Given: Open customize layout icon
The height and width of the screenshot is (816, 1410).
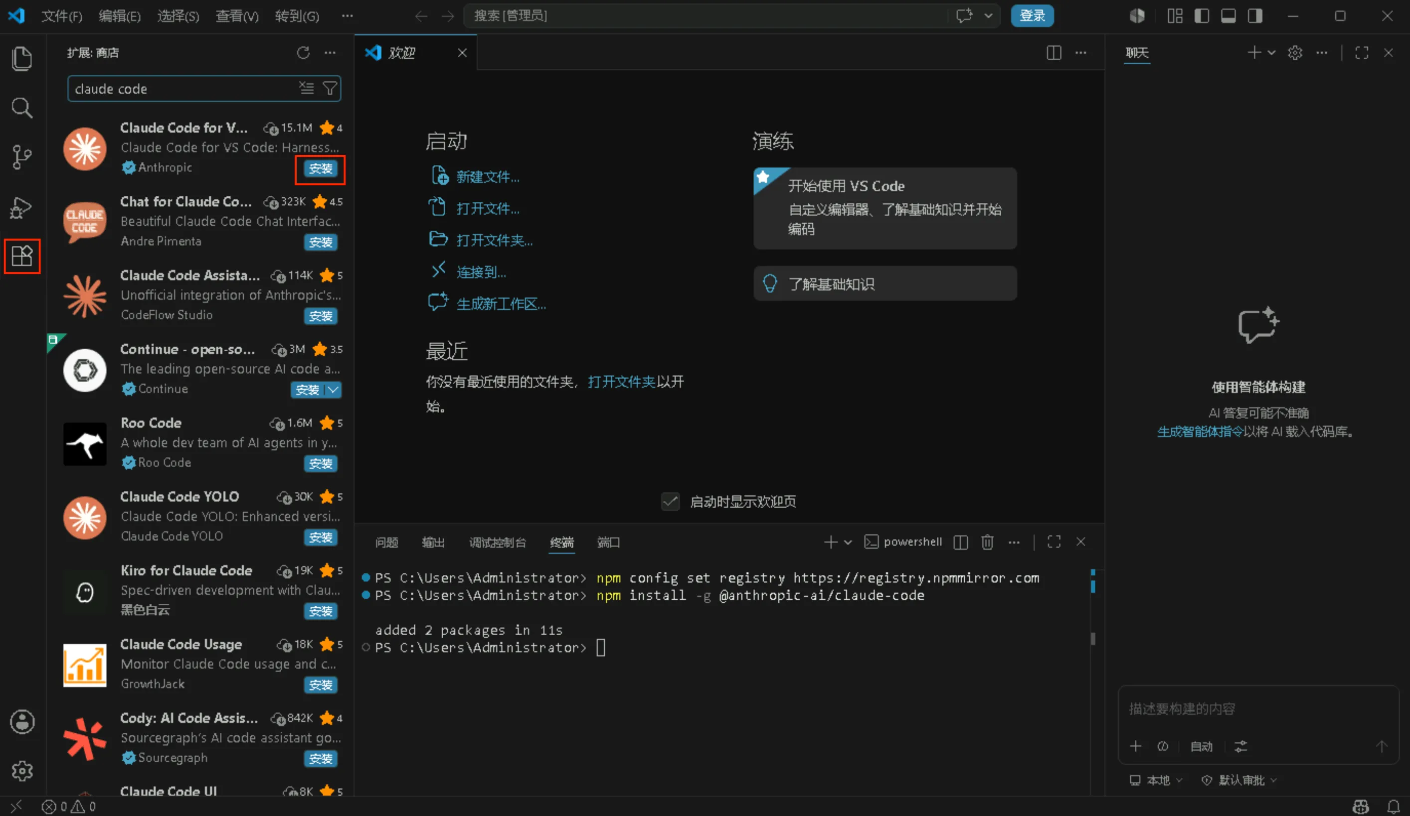Looking at the screenshot, I should 1175,15.
